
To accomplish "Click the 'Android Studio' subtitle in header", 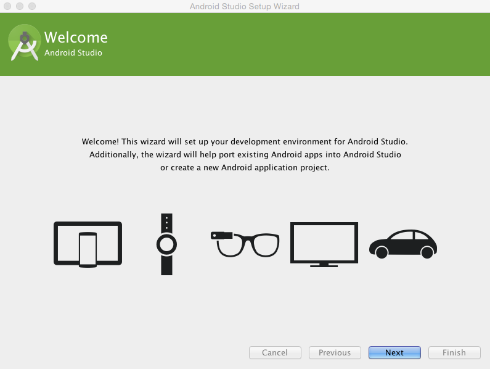I will 73,52.
